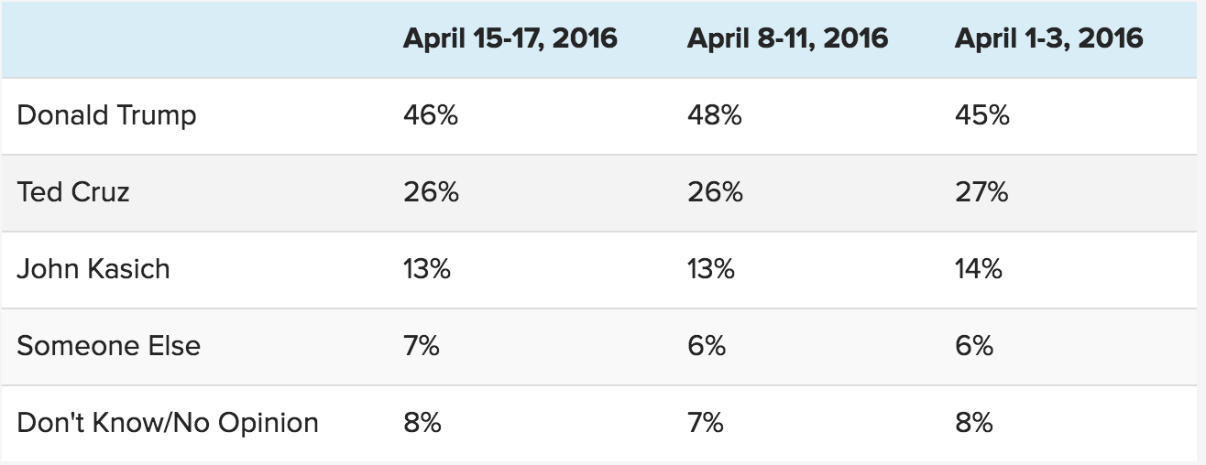The width and height of the screenshot is (1206, 465).
Task: Select the Donald Trump row label
Action: [106, 115]
